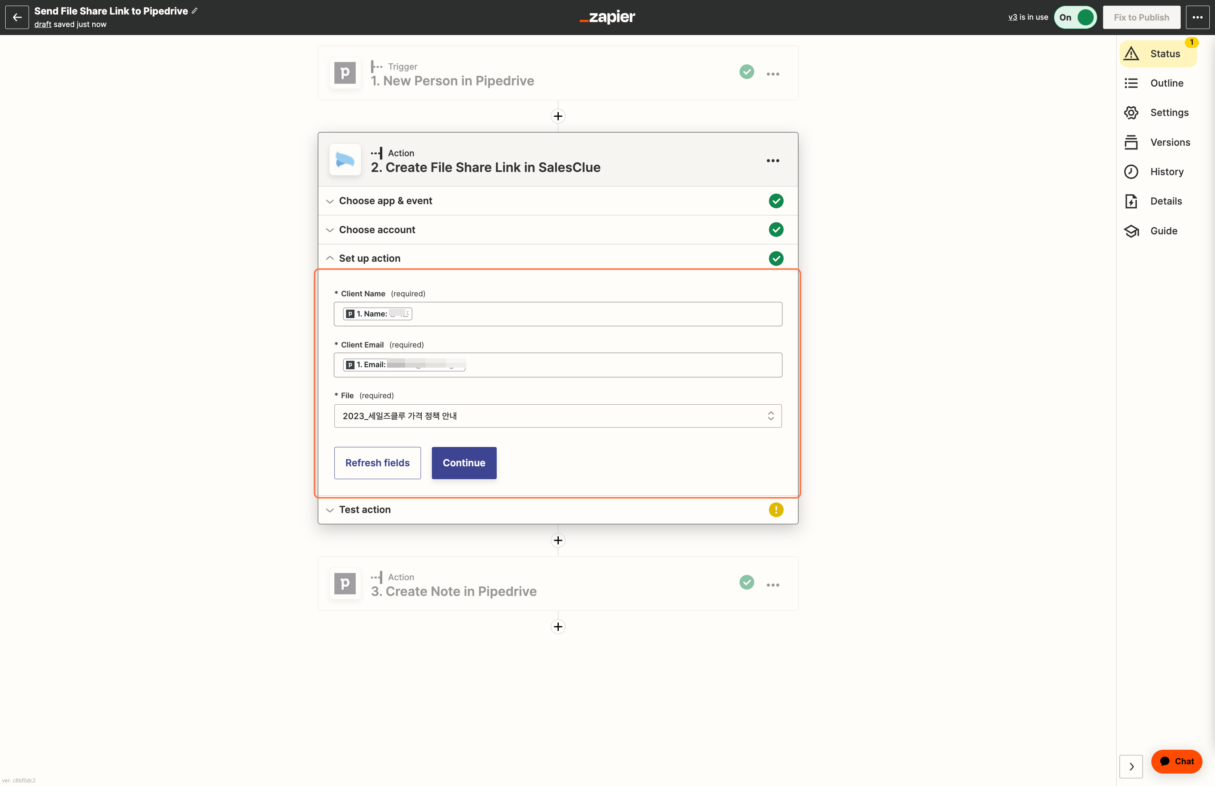Expand the Test action section
Viewport: 1215px width, 786px height.
pyautogui.click(x=558, y=509)
